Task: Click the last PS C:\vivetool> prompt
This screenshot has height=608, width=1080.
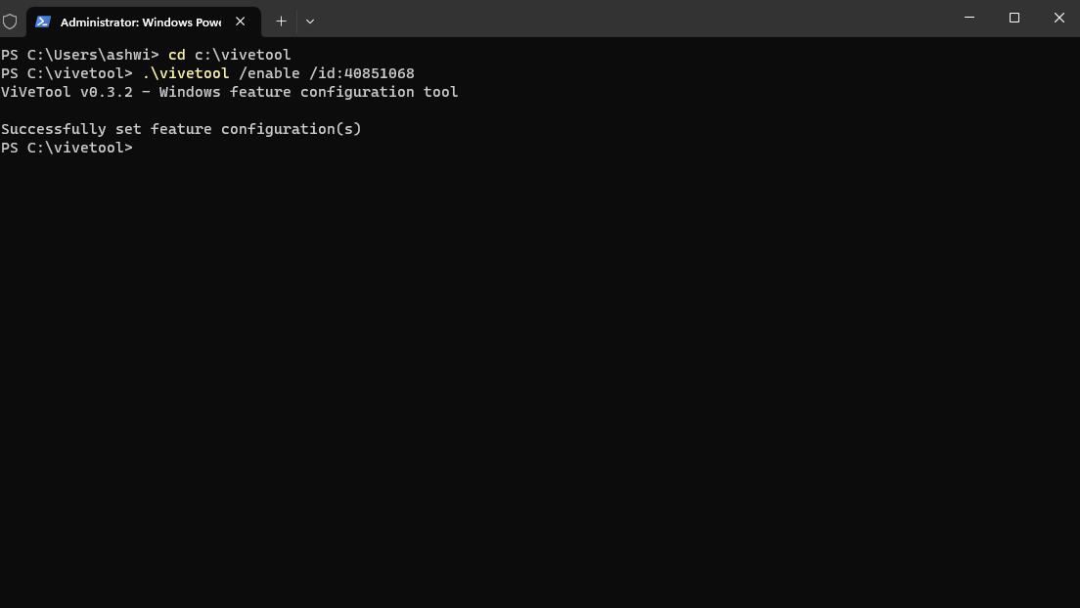Action: pos(67,148)
